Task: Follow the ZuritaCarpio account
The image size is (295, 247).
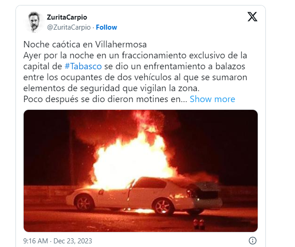Action: pos(107,27)
